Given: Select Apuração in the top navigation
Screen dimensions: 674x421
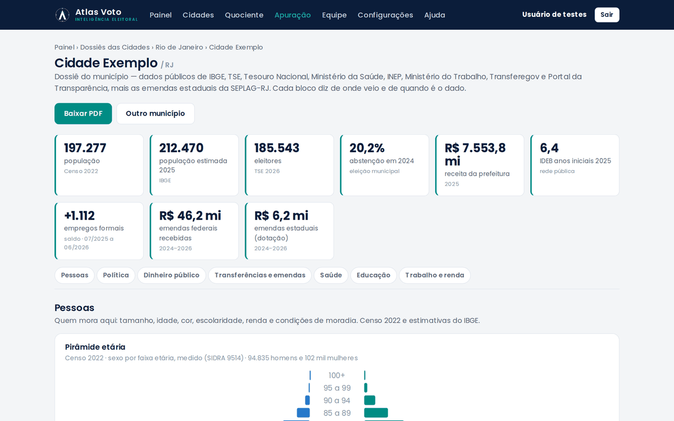Looking at the screenshot, I should pyautogui.click(x=293, y=15).
